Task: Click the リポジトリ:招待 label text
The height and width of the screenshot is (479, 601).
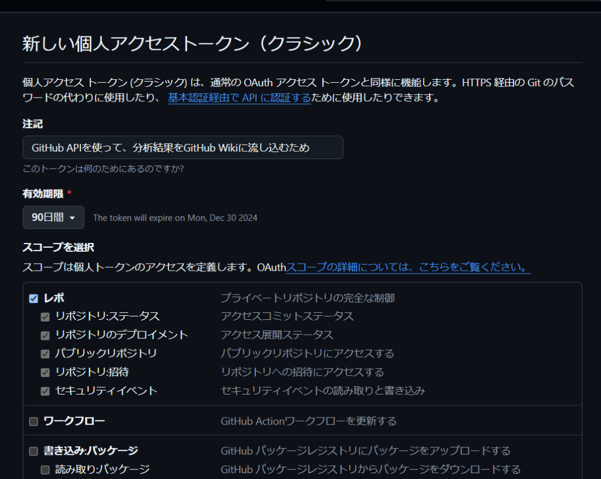Action: tap(92, 372)
